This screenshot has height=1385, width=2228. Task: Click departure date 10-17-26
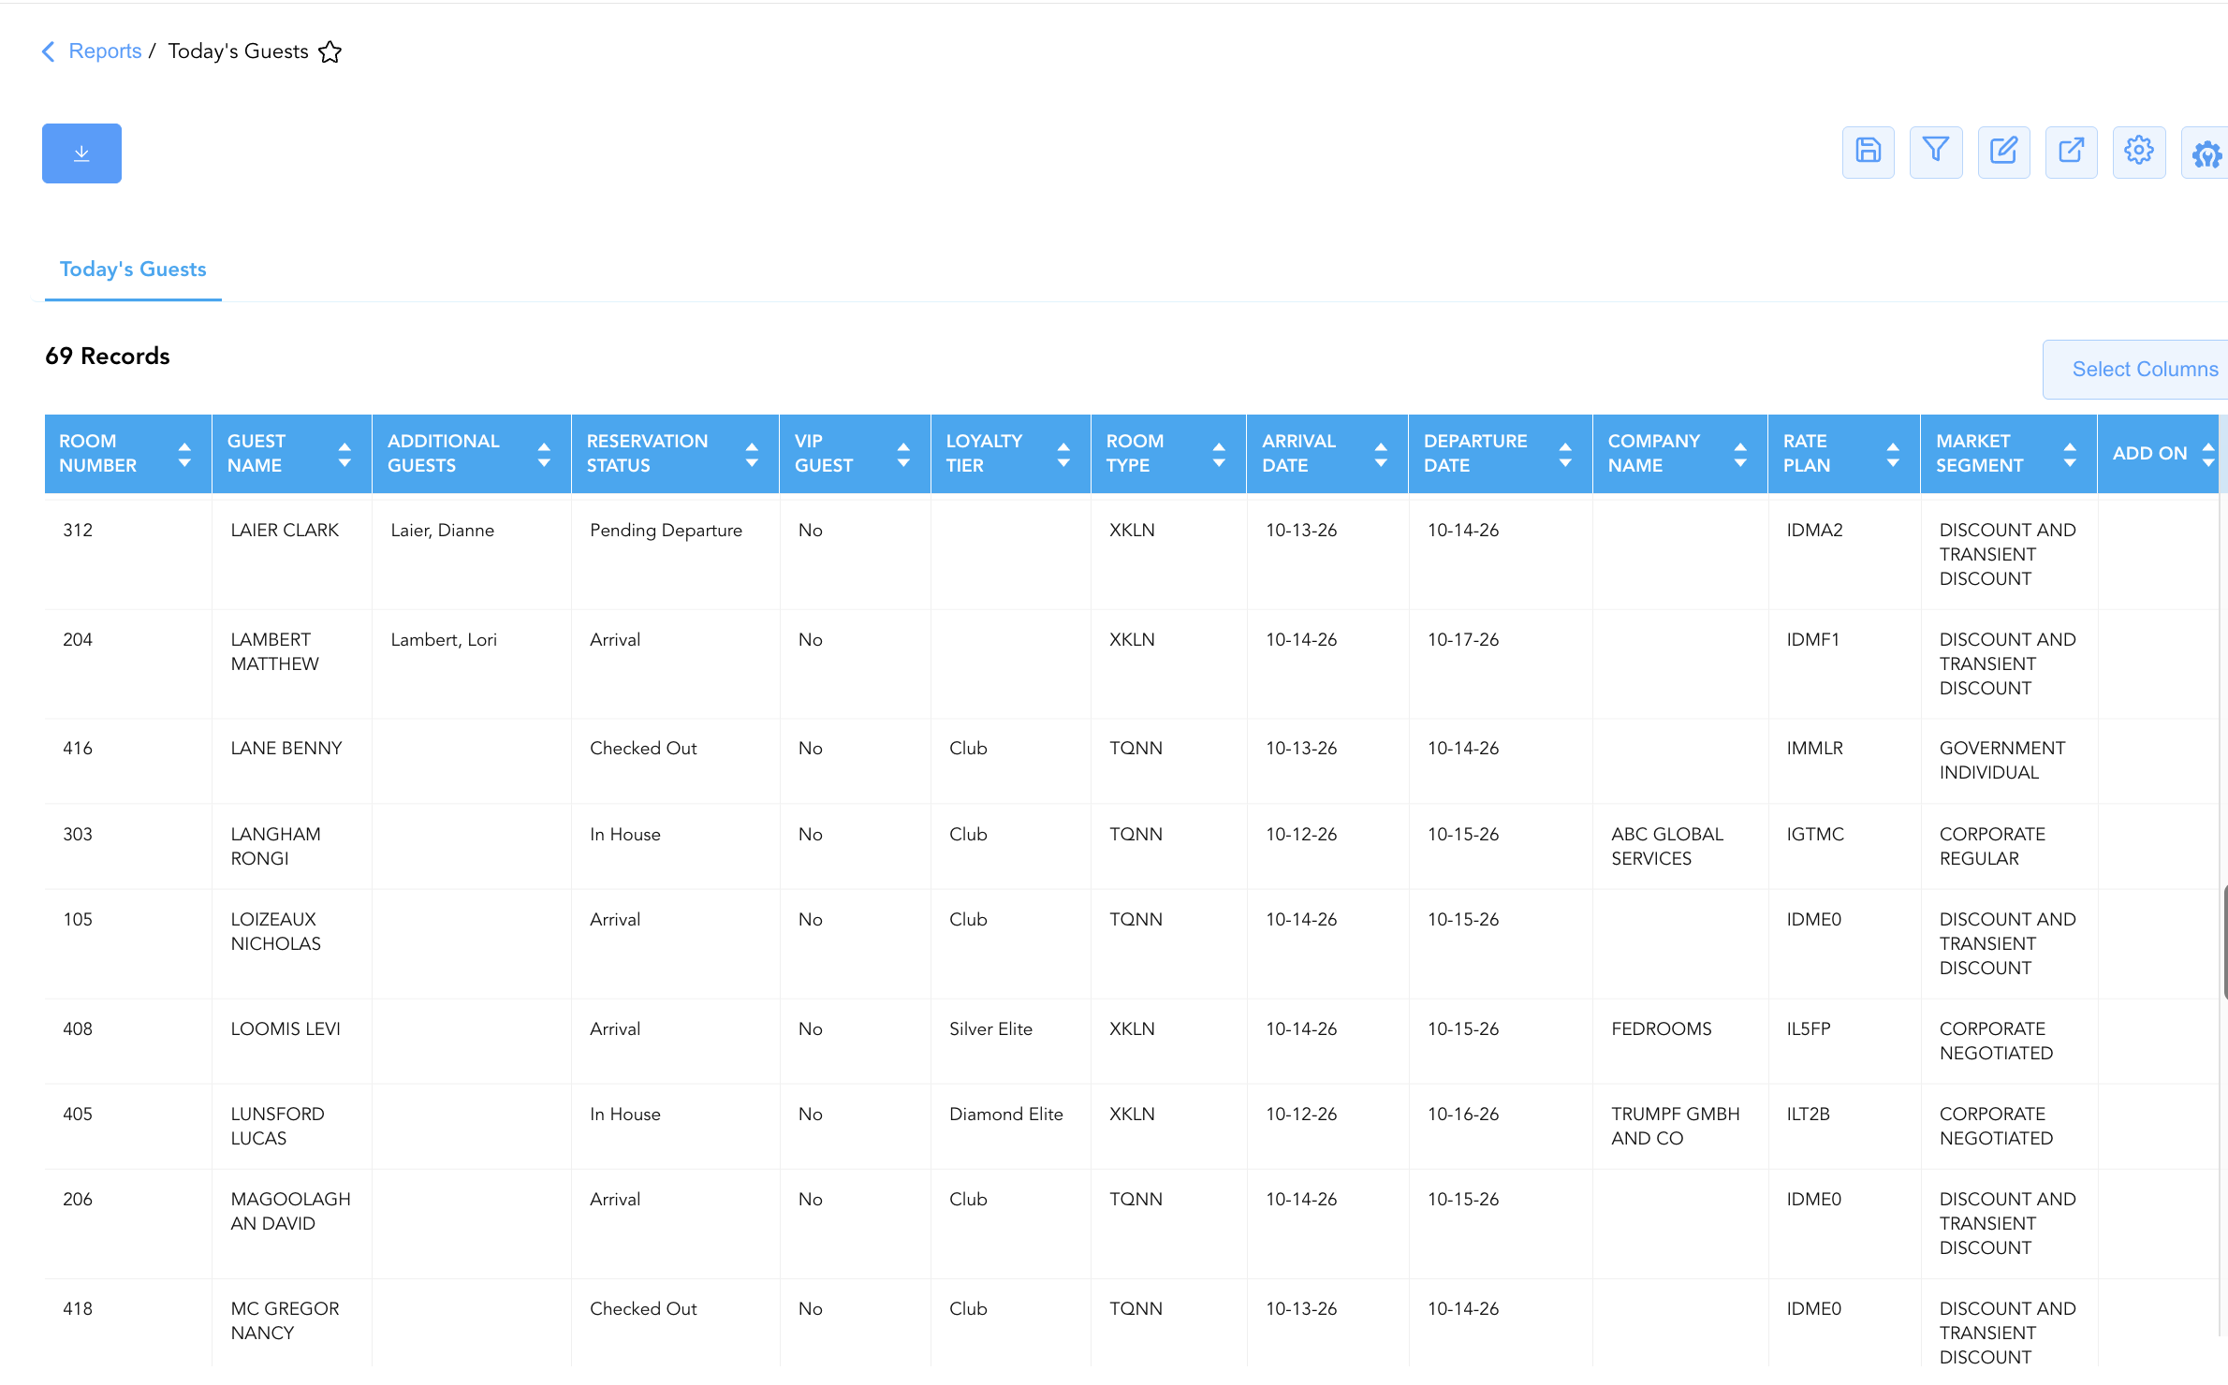coord(1463,640)
